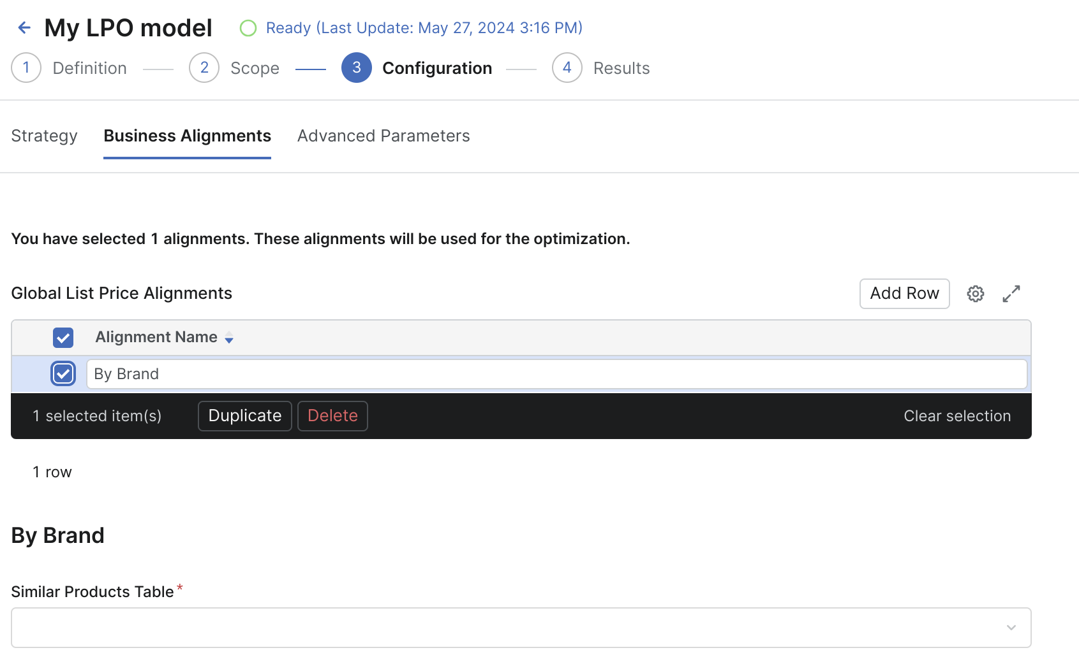Click the green Ready status circle icon

(x=248, y=28)
